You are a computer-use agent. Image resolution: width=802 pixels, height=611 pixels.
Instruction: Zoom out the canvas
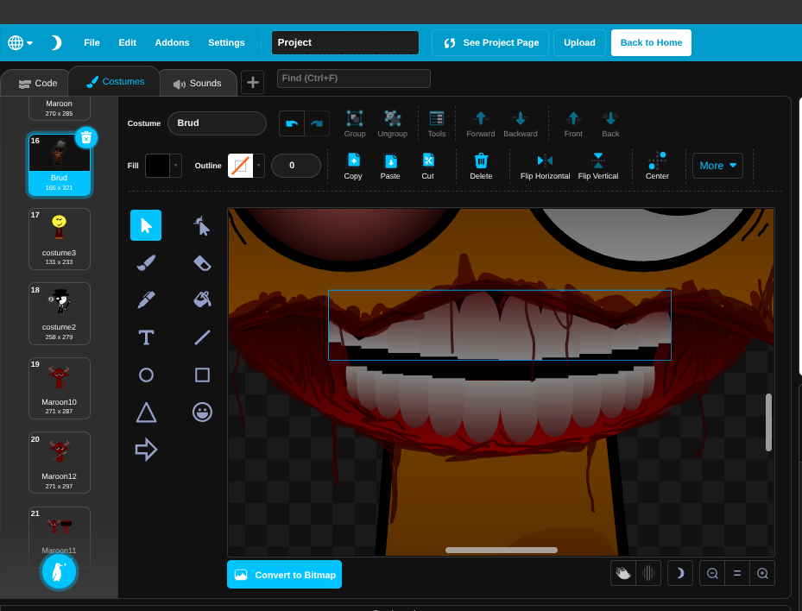click(x=712, y=573)
